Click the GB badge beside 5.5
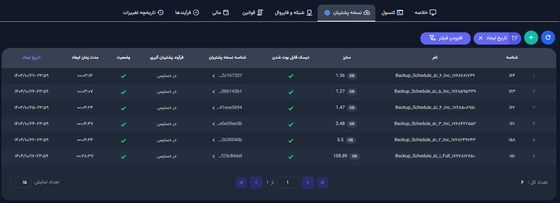Viewport: 560px width, 203px height. [x=351, y=140]
